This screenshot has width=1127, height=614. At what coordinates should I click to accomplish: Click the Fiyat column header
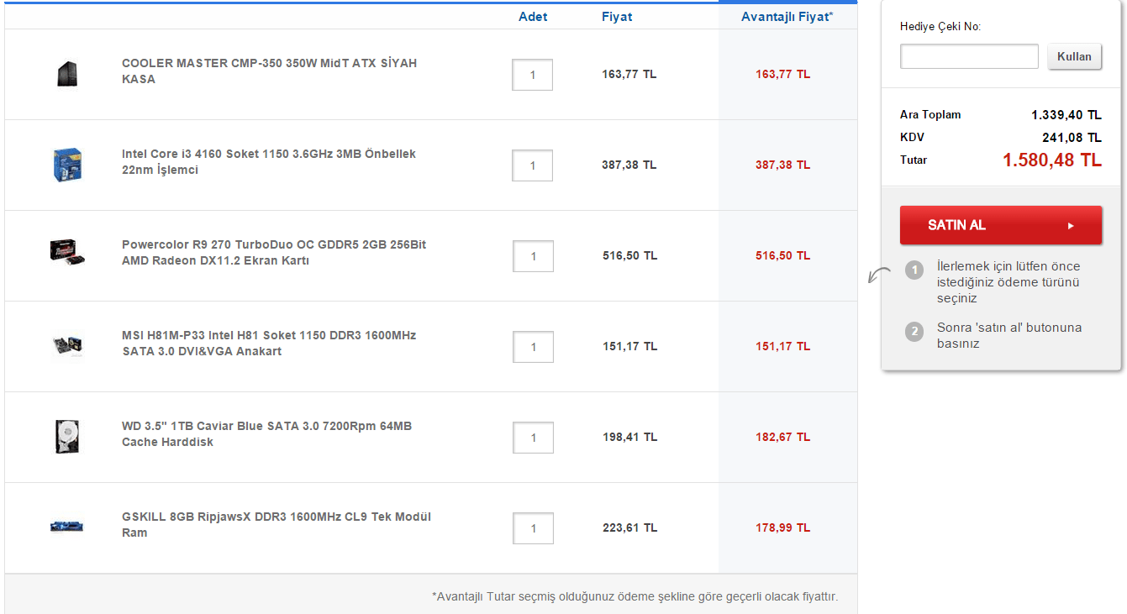(617, 16)
